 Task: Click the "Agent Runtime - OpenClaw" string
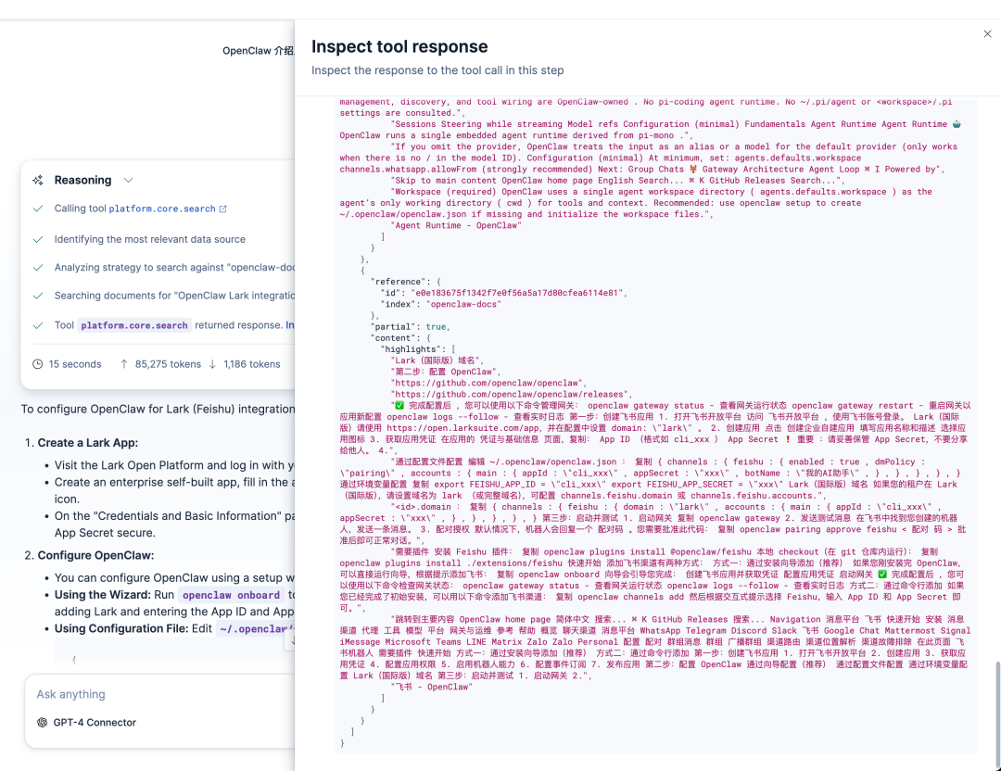click(x=456, y=225)
